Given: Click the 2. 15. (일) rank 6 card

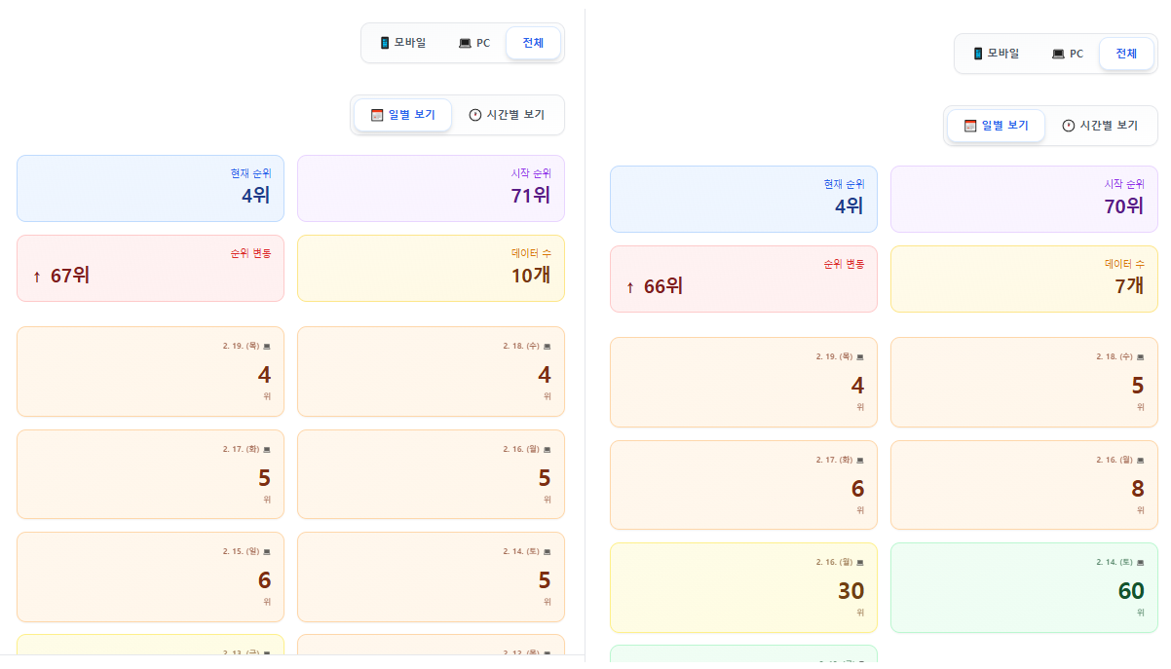Looking at the screenshot, I should [x=150, y=576].
